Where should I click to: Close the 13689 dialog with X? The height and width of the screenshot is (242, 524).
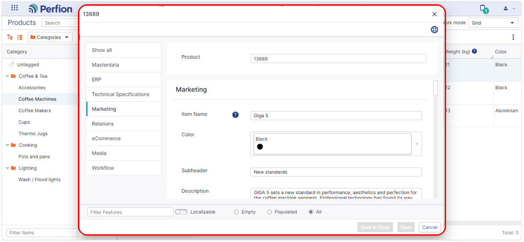pyautogui.click(x=435, y=14)
